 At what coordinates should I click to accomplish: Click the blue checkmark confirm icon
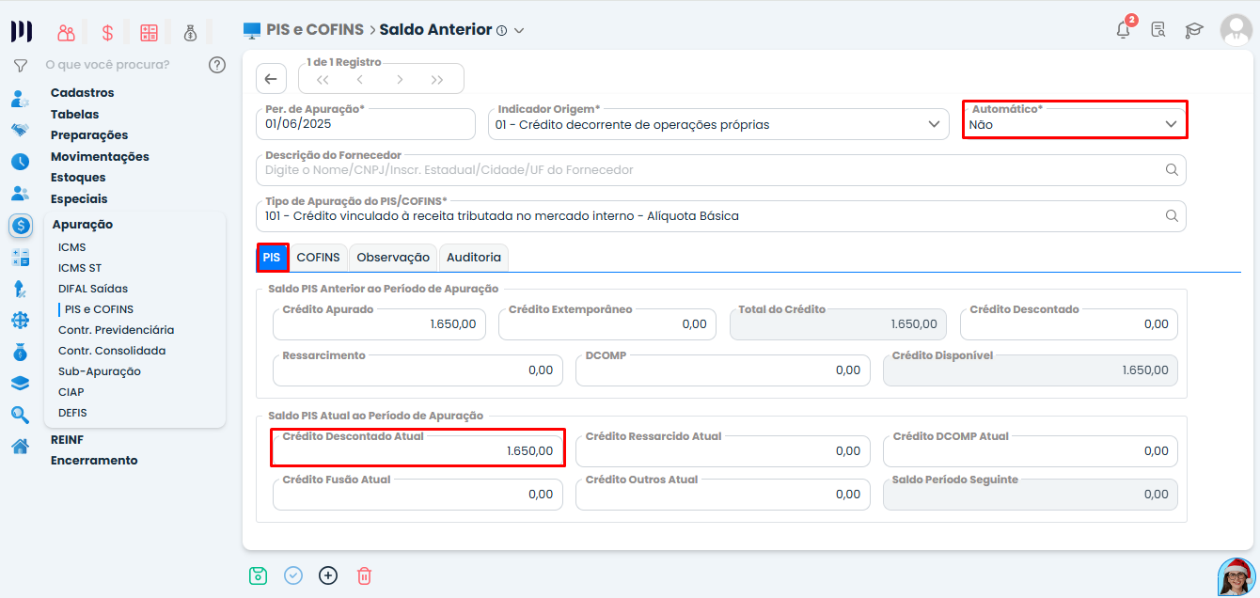pos(293,575)
